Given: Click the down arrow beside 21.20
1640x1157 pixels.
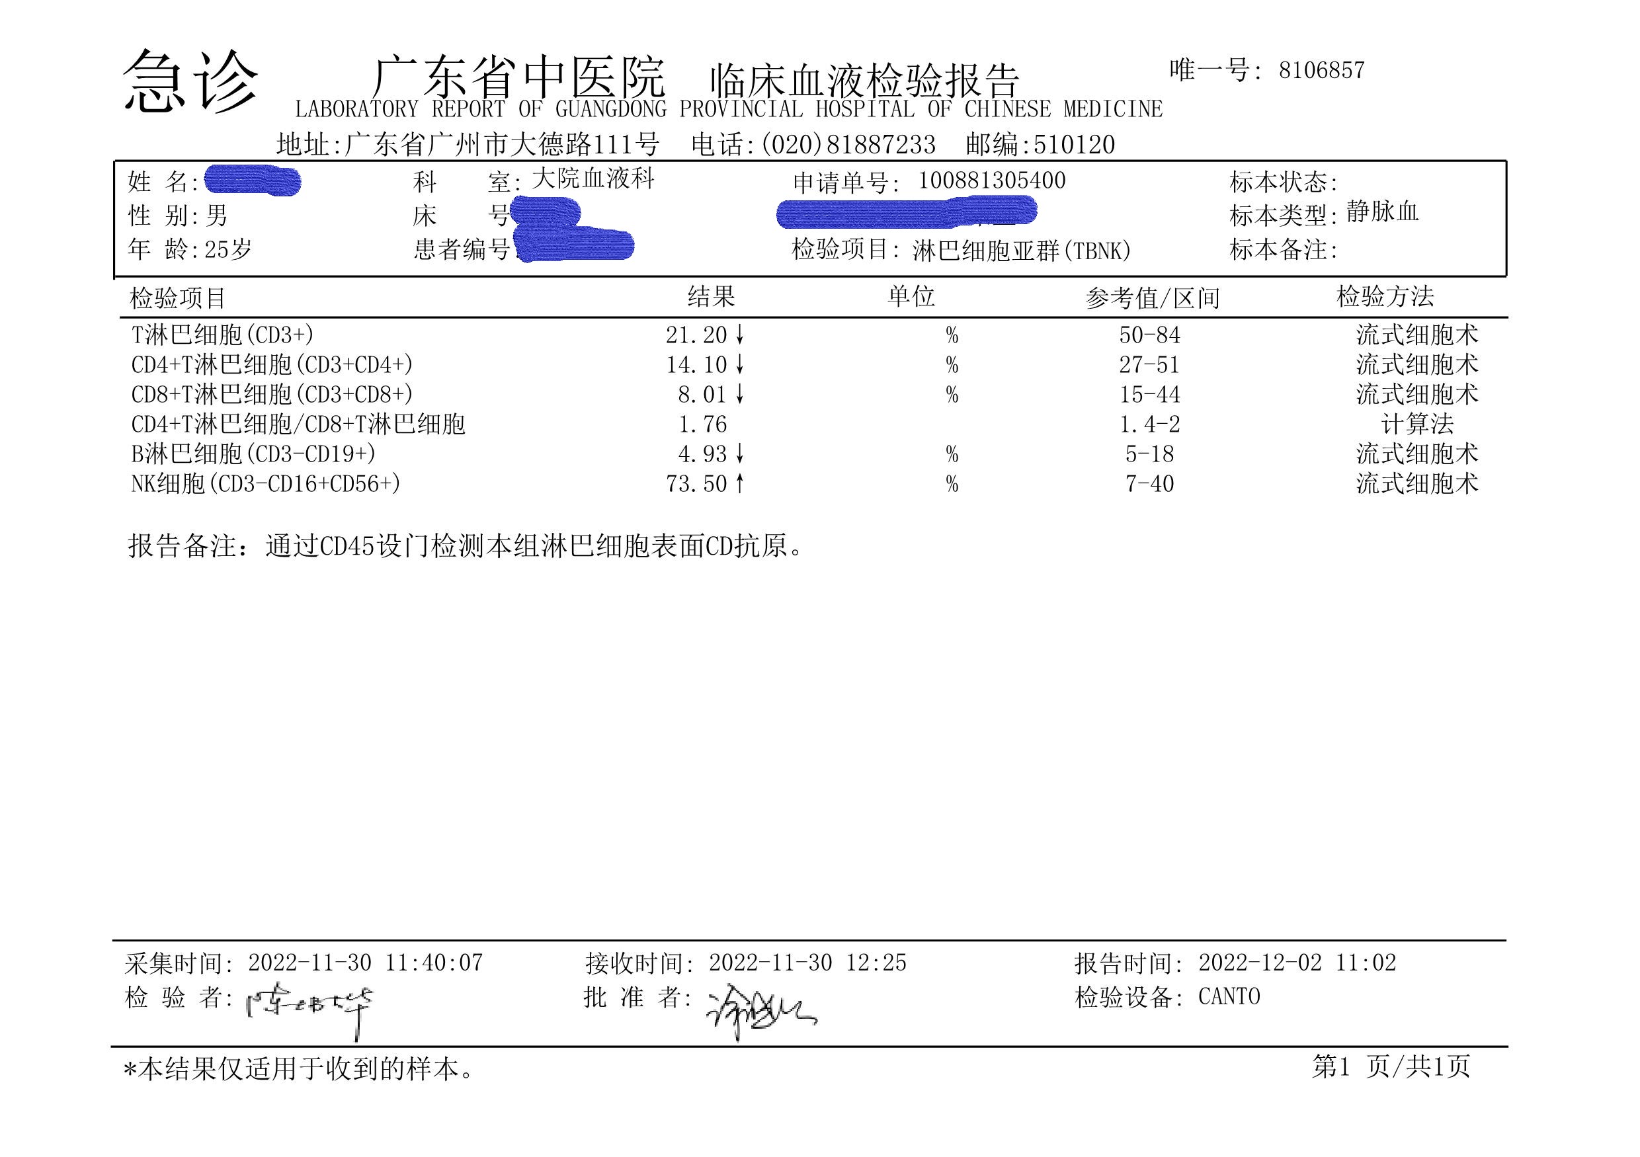Looking at the screenshot, I should click(x=740, y=335).
